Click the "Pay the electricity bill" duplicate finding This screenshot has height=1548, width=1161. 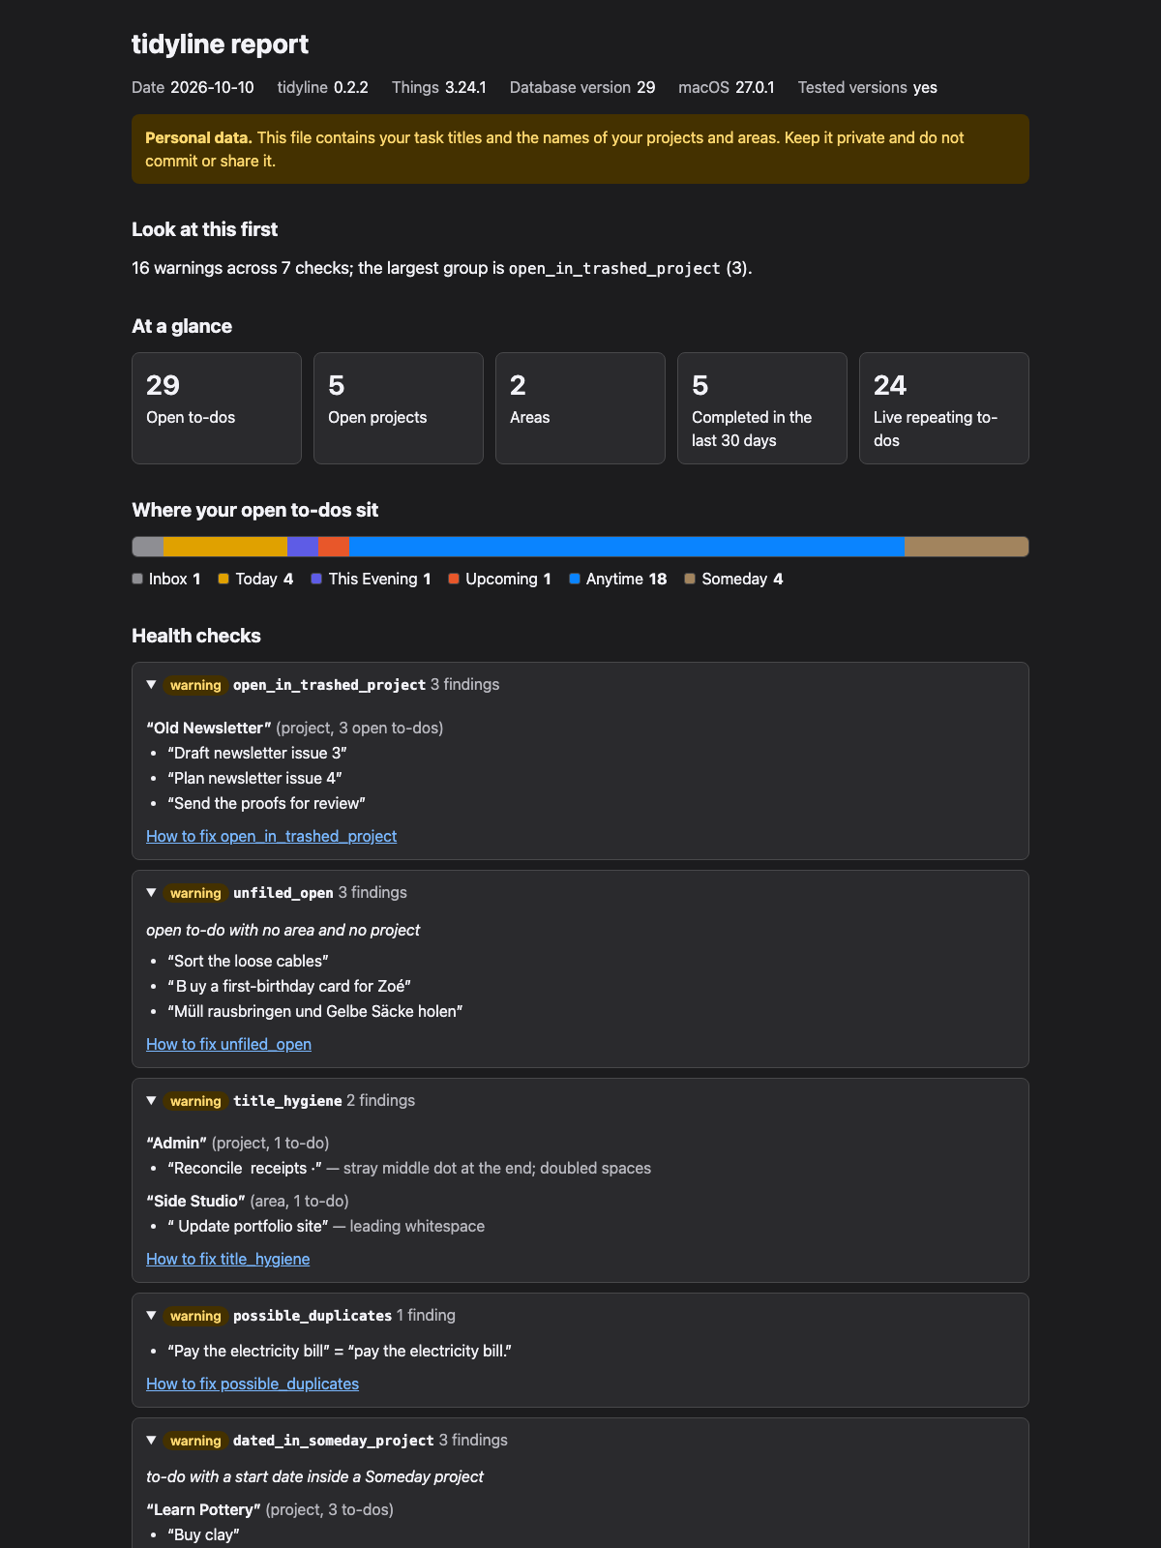pyautogui.click(x=340, y=1351)
